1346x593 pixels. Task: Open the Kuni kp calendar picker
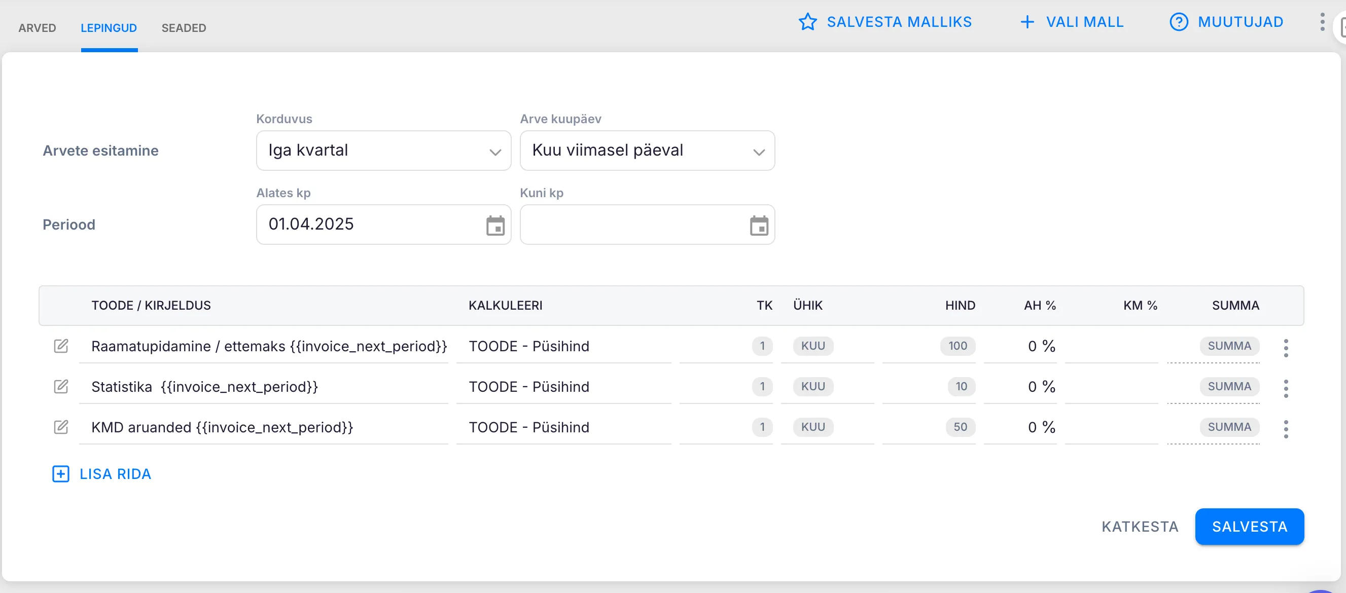759,226
